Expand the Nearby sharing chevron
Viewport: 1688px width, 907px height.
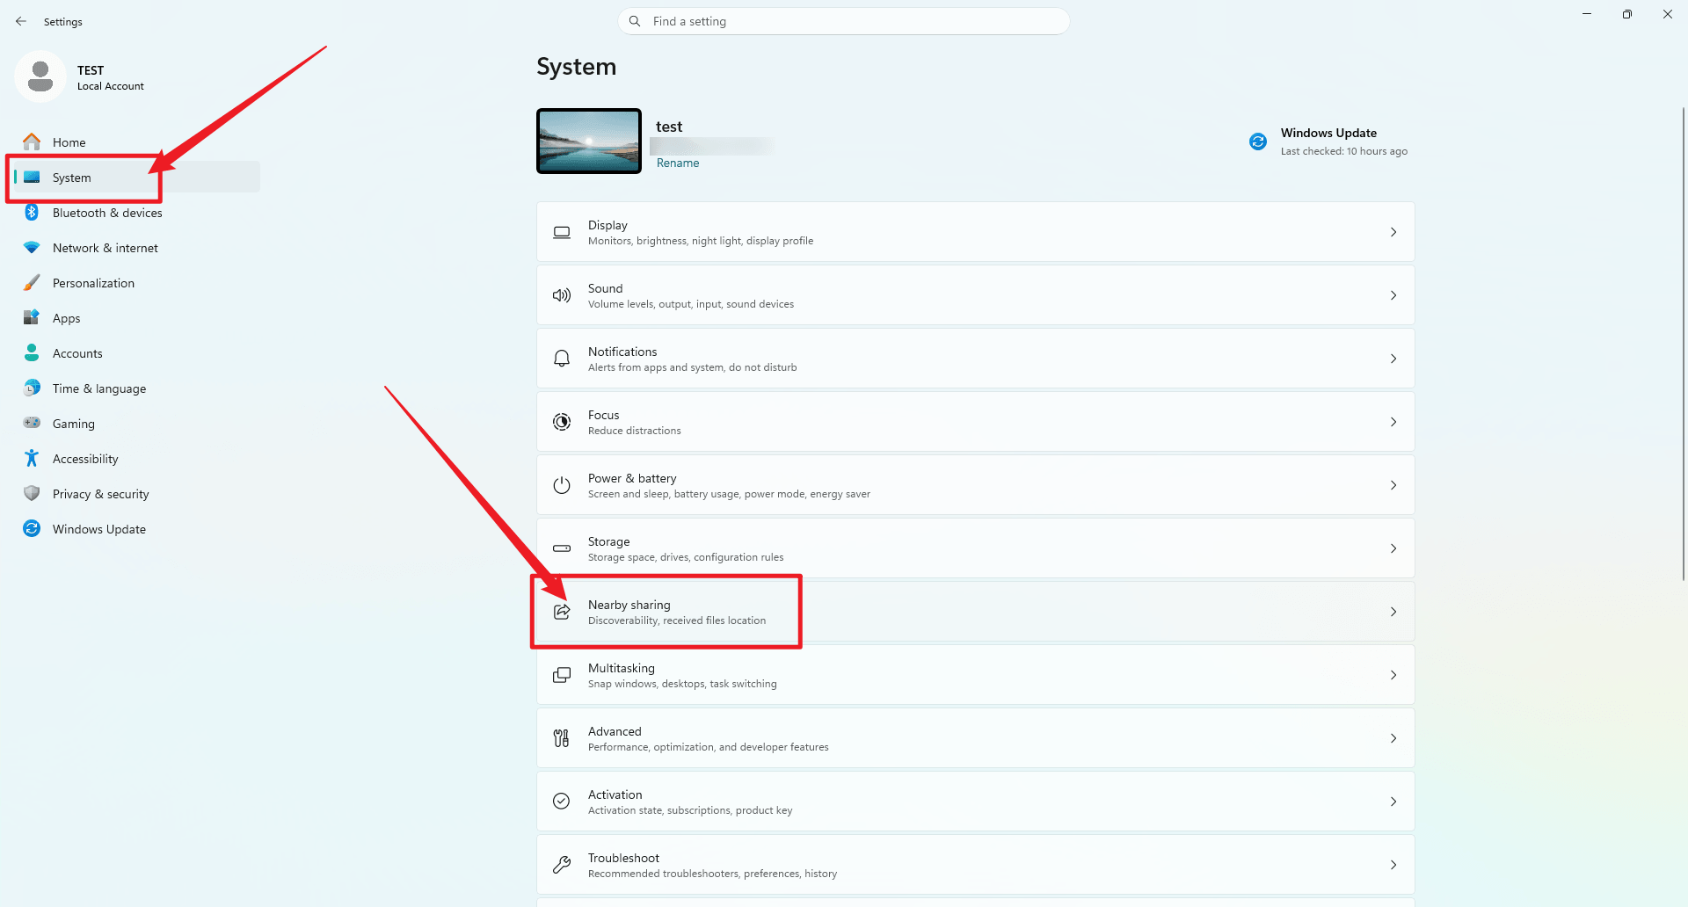point(1393,612)
